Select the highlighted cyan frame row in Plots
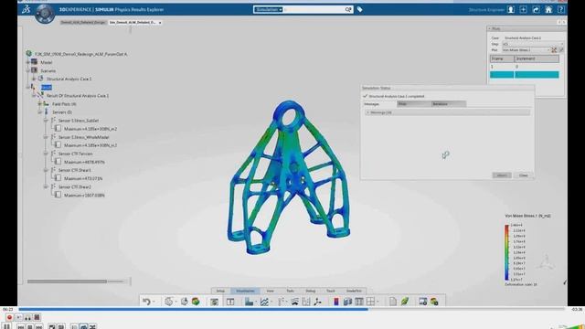585x329 pixels. pyautogui.click(x=524, y=75)
